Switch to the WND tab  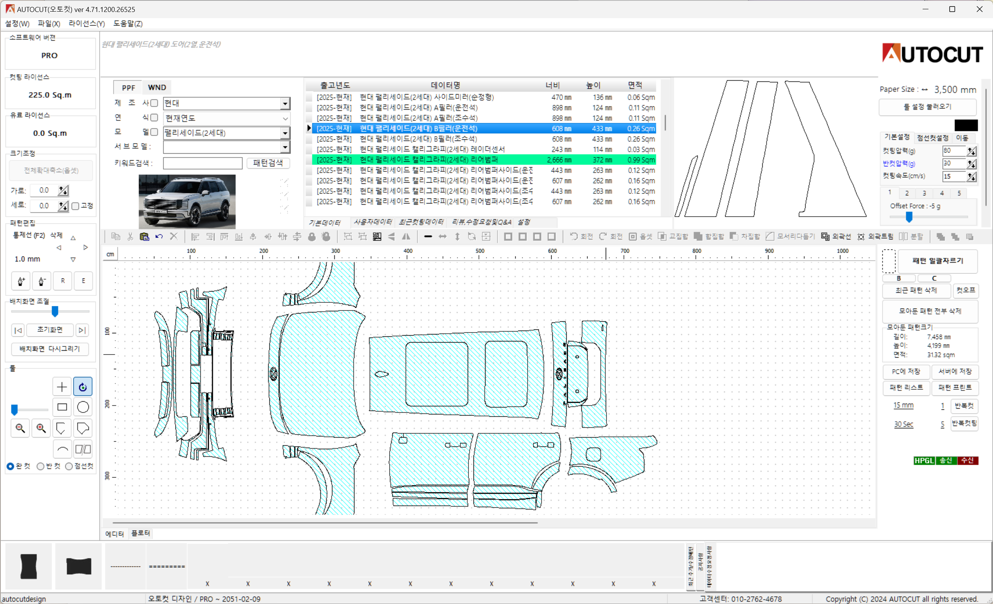pos(157,87)
